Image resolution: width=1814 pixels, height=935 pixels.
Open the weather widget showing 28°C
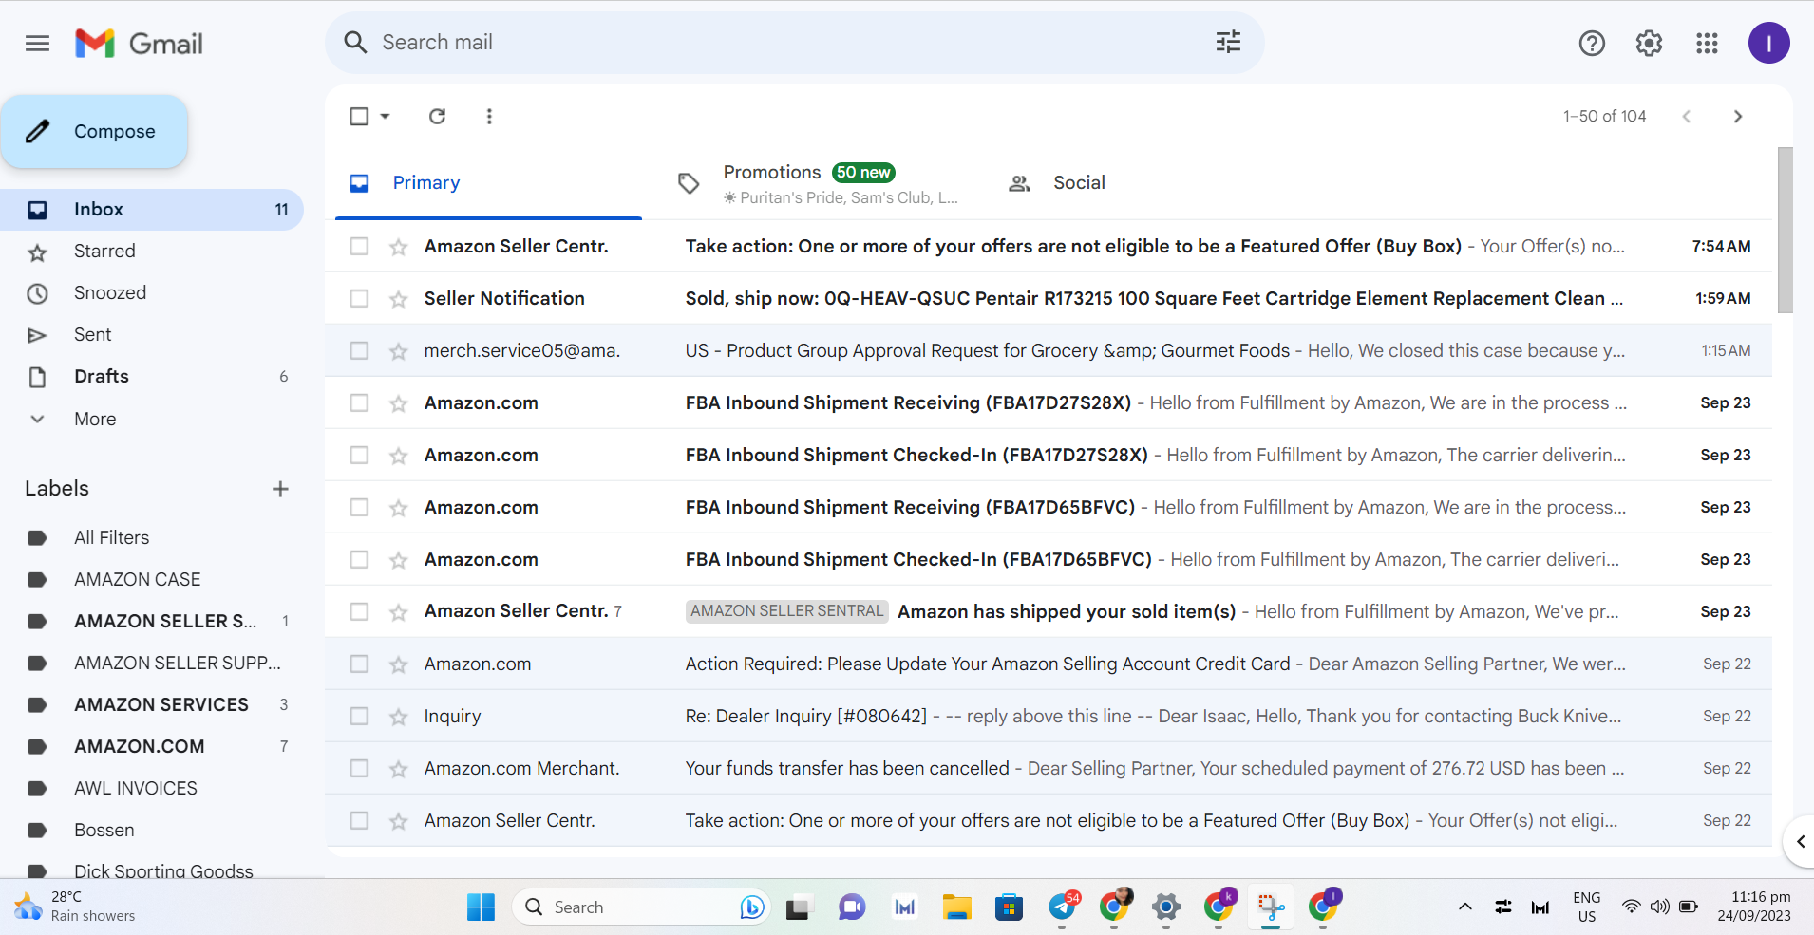[74, 907]
